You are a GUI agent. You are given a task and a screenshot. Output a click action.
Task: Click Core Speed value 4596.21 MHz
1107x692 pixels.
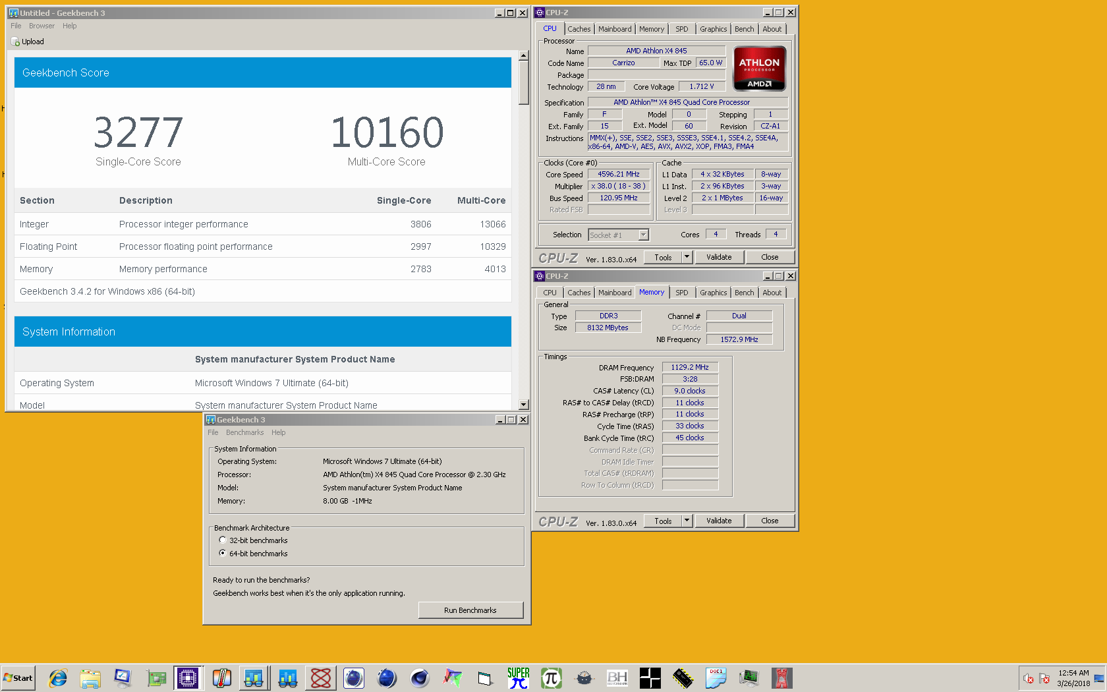point(619,175)
